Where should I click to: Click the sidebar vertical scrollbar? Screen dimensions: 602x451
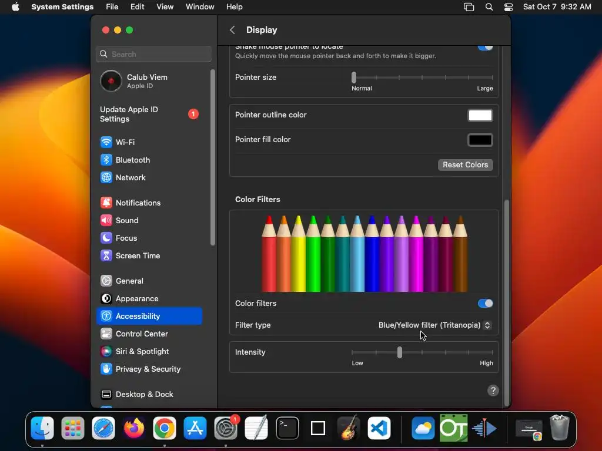(x=213, y=157)
